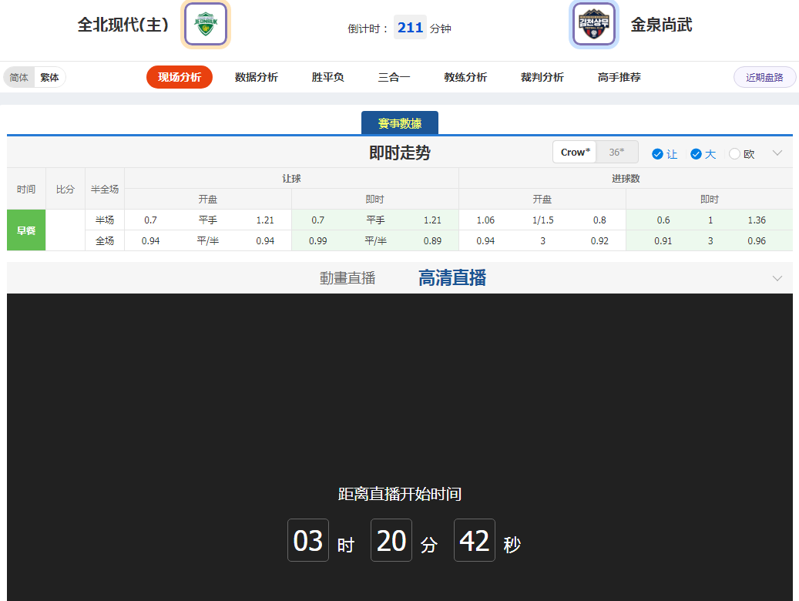Go to the 胜平负 tab

[328, 77]
